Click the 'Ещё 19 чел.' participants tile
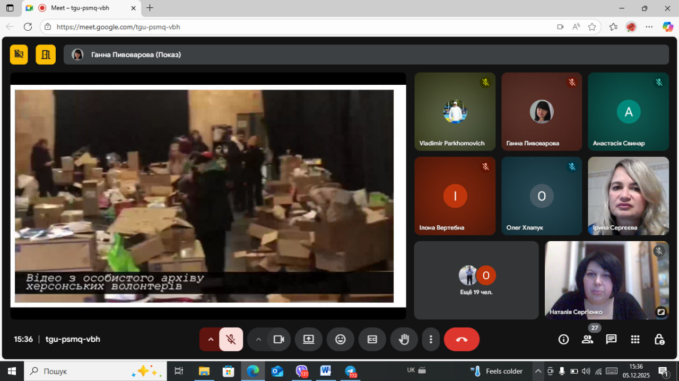This screenshot has height=381, width=679. (476, 280)
